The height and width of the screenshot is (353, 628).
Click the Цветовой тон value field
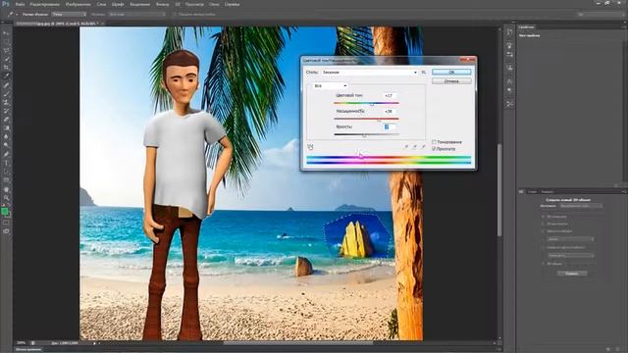point(390,96)
